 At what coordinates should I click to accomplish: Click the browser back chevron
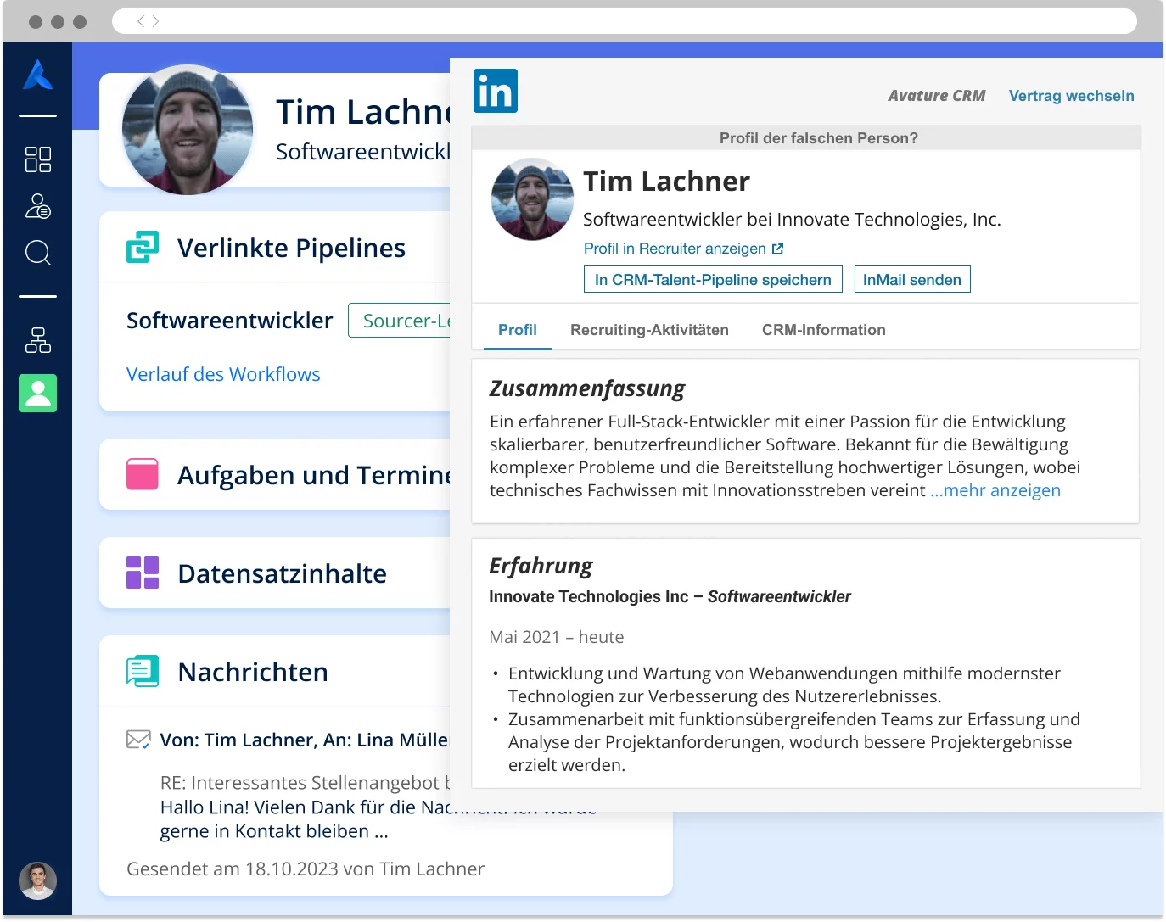(139, 20)
